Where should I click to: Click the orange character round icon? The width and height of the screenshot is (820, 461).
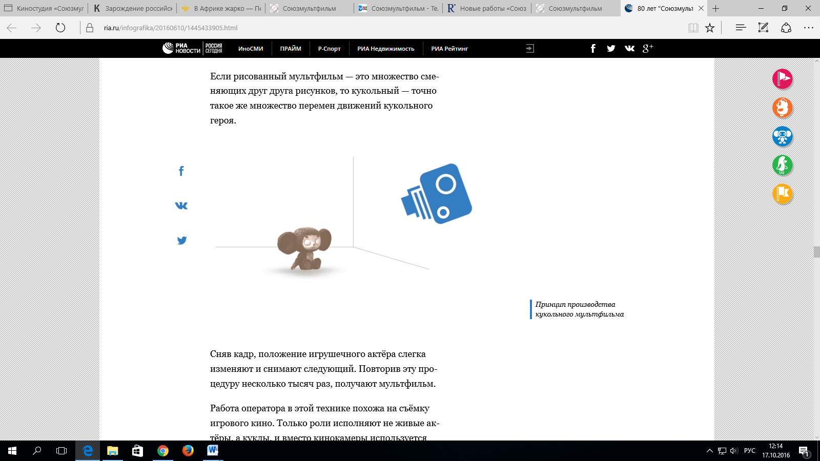tap(783, 108)
